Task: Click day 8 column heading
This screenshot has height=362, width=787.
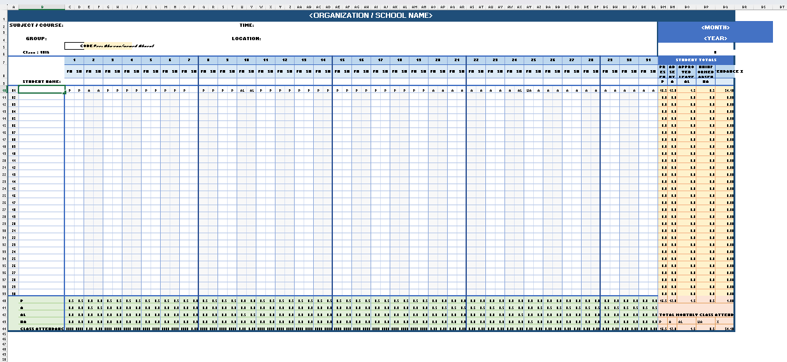Action: (208, 60)
